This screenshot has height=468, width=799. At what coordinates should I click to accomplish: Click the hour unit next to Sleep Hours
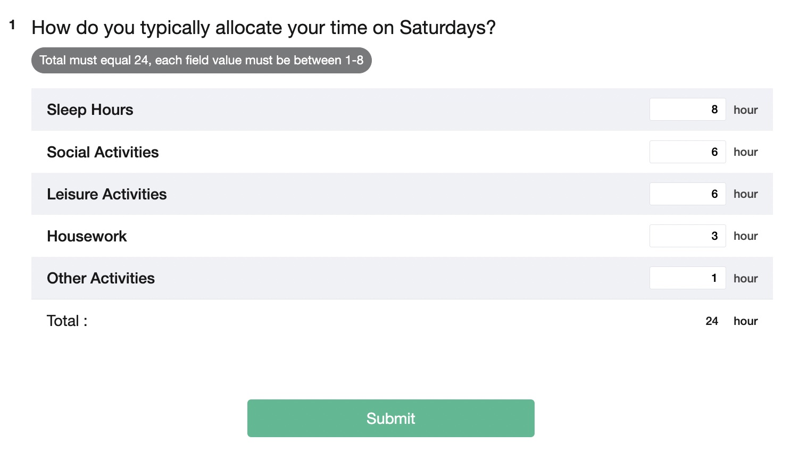(745, 110)
